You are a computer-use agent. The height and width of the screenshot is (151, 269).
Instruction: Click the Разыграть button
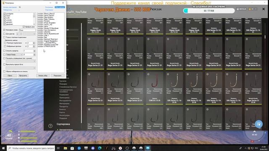(58, 75)
